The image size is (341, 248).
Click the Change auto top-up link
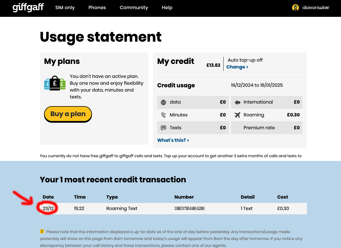(237, 67)
